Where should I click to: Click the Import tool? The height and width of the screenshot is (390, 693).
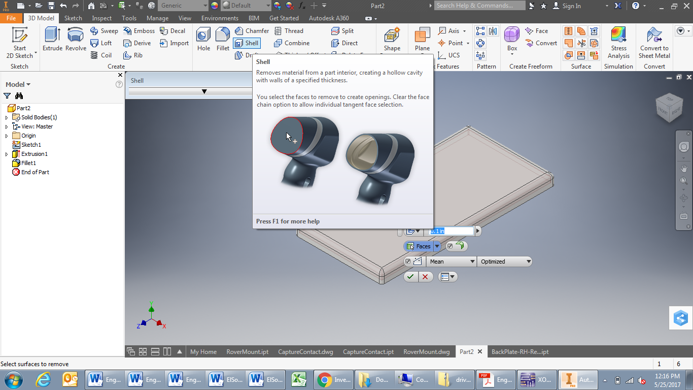point(174,43)
